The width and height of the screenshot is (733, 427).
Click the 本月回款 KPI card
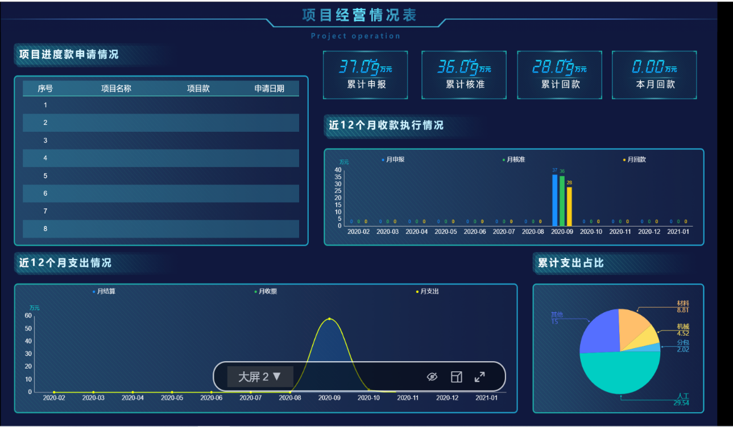[x=655, y=75]
